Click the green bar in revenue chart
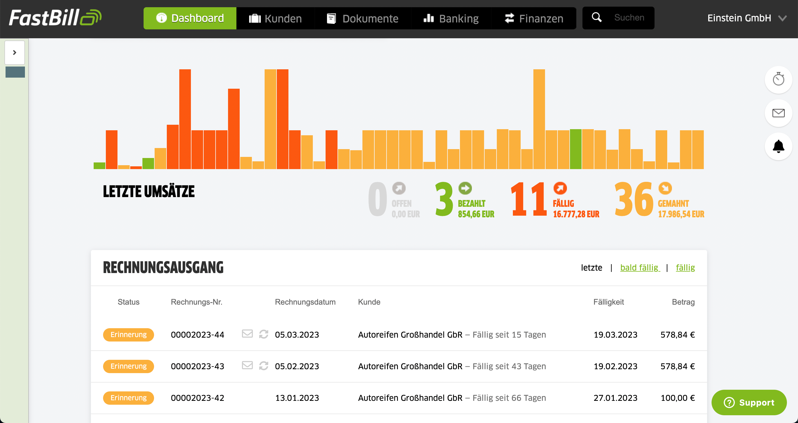This screenshot has height=423, width=798. [576, 149]
